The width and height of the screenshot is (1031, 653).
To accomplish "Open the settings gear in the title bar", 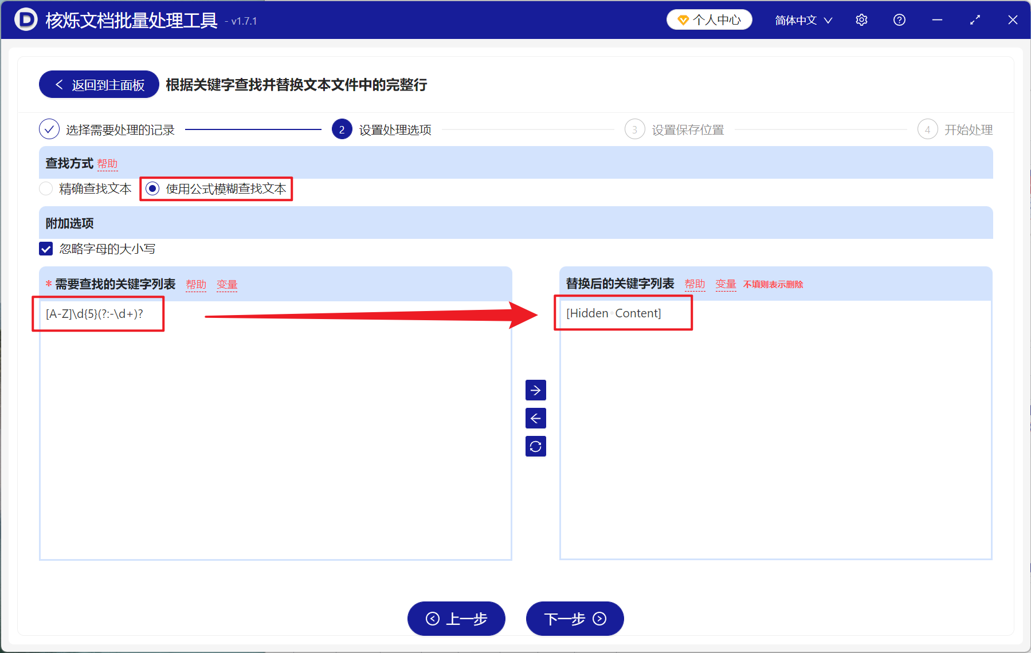I will tap(861, 19).
